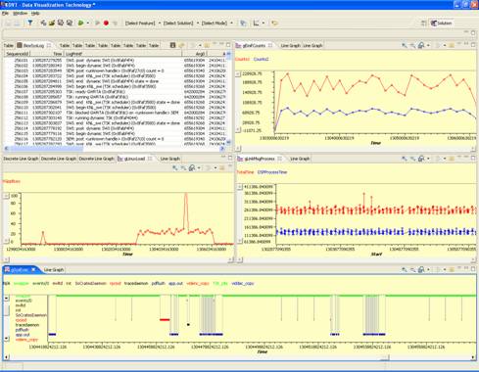Toggle the DSPProcessTime series legend
Viewport: 479px width, 372px height.
[x=272, y=172]
